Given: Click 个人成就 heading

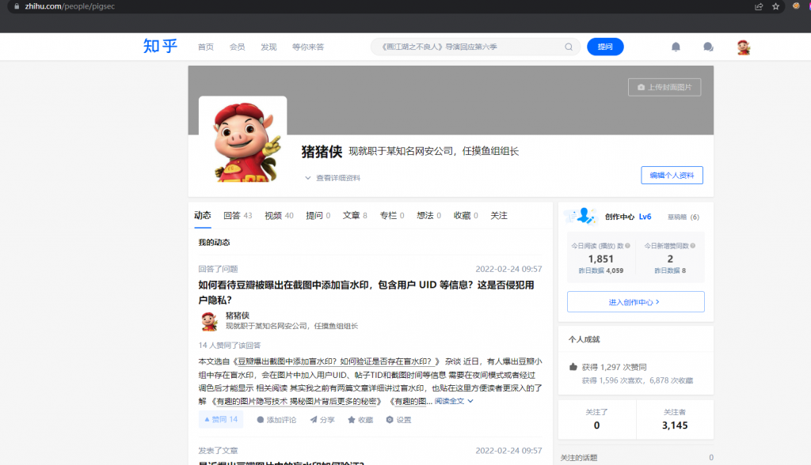Looking at the screenshot, I should [x=584, y=339].
